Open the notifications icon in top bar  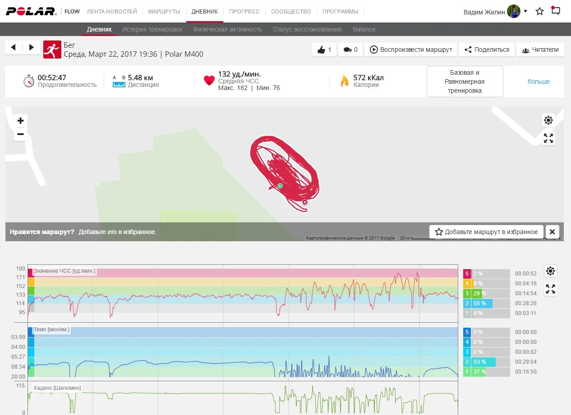[x=556, y=11]
